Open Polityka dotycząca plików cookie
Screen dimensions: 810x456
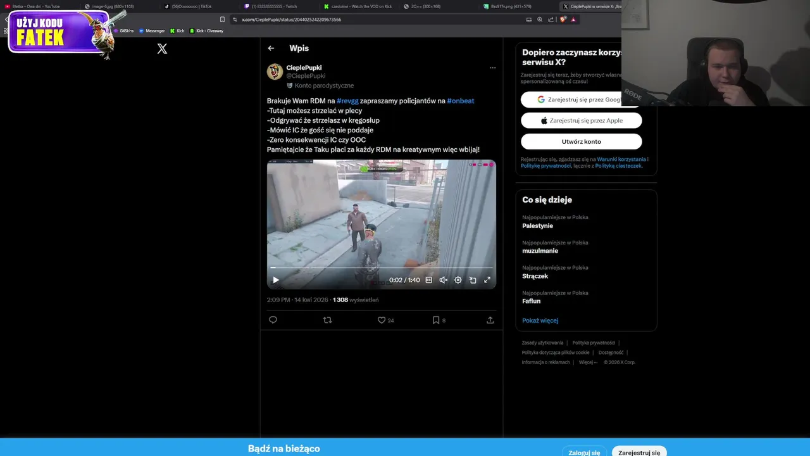coord(556,353)
